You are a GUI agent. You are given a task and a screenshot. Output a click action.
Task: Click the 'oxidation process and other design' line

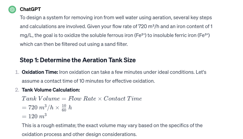tap(79, 134)
